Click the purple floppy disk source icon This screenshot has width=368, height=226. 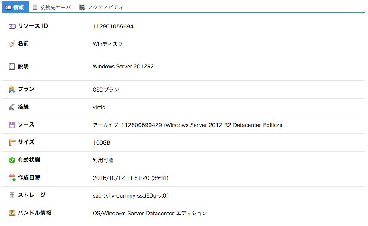click(x=12, y=125)
